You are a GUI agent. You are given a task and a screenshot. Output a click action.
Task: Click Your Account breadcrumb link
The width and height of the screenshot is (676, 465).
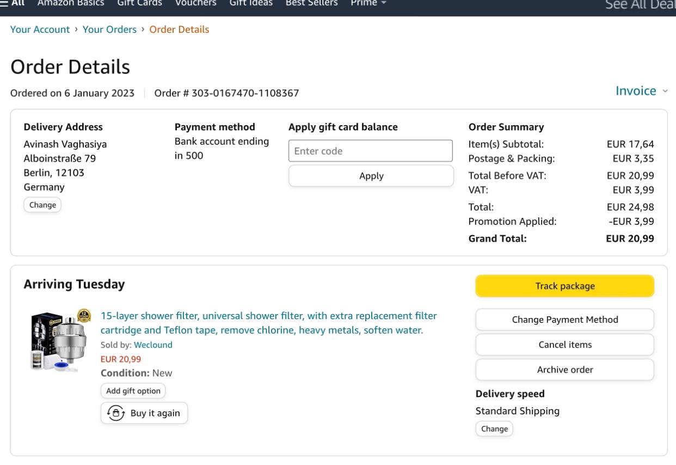40,29
